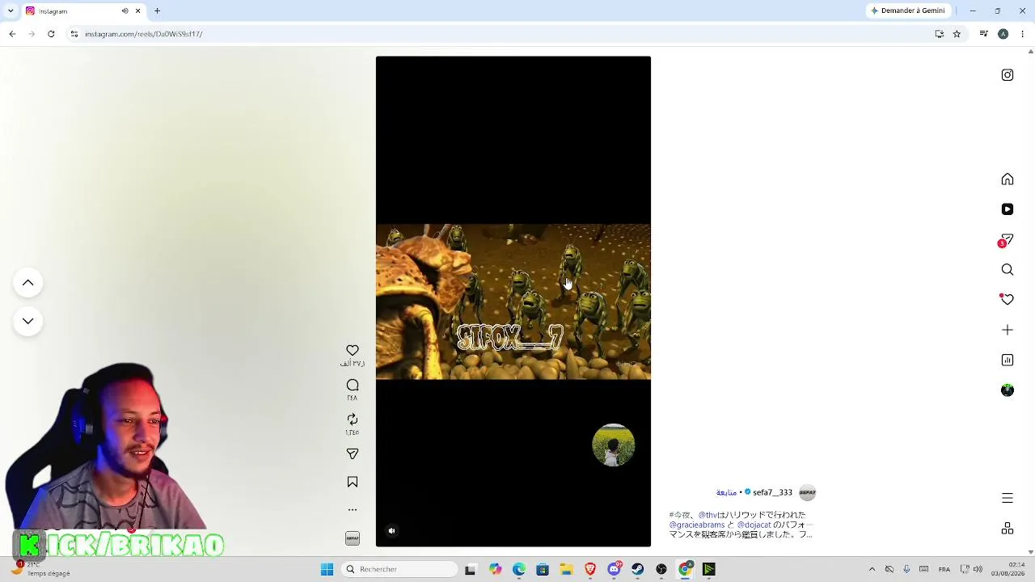Click the blue follow link beside sefa7__333
Screen dimensions: 1035x582
[726, 492]
